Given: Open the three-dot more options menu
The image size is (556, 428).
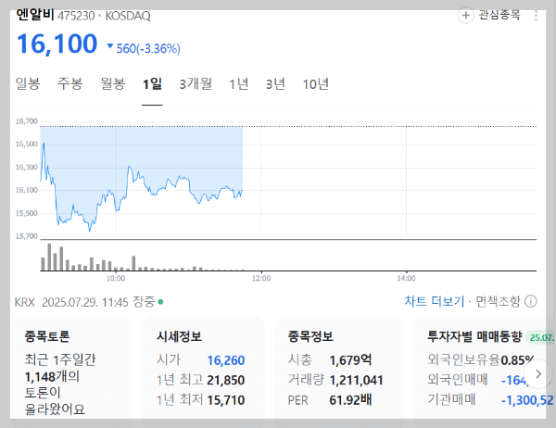Looking at the screenshot, I should coord(536,16).
